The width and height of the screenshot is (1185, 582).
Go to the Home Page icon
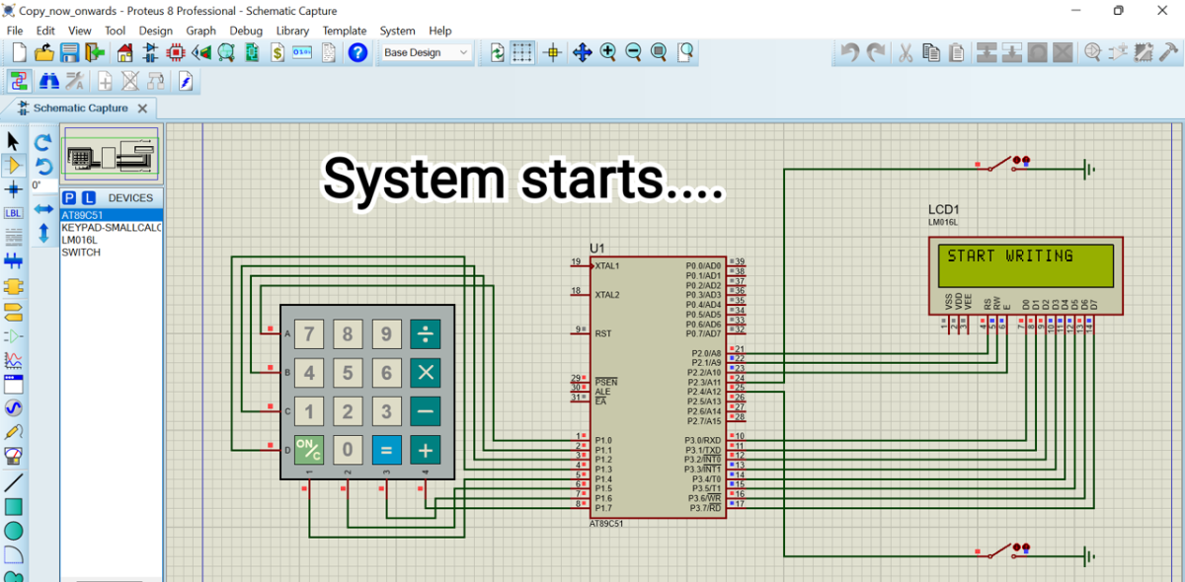click(124, 52)
